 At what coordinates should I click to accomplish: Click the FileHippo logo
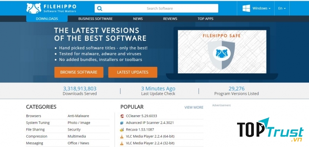[51, 8]
